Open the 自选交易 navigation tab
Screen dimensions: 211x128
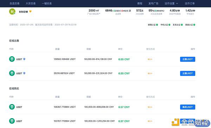click(x=14, y=4)
